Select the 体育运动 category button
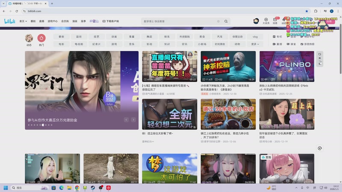 [237, 37]
